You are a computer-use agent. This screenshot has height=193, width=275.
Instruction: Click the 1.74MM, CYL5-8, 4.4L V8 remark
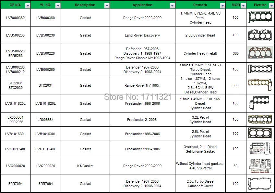click(x=200, y=18)
